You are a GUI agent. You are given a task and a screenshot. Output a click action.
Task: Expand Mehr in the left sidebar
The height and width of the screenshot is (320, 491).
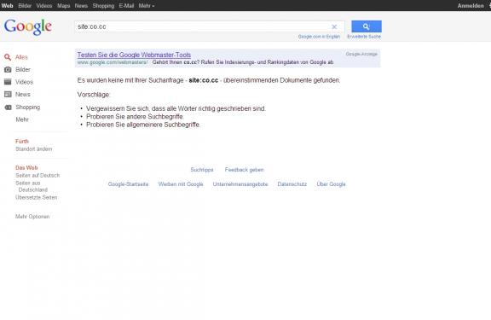(x=22, y=119)
